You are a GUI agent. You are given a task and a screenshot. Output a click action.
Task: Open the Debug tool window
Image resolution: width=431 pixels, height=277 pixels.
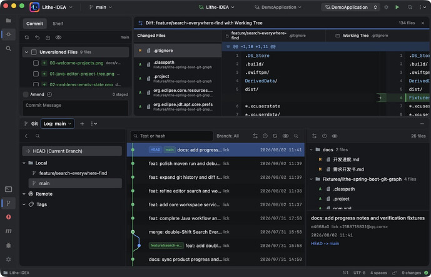point(9,245)
